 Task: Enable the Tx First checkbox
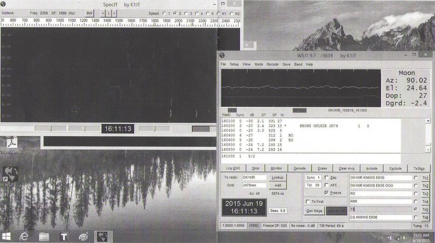coord(308,201)
